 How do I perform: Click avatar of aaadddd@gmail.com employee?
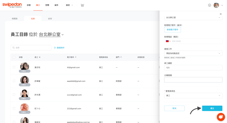24,80
